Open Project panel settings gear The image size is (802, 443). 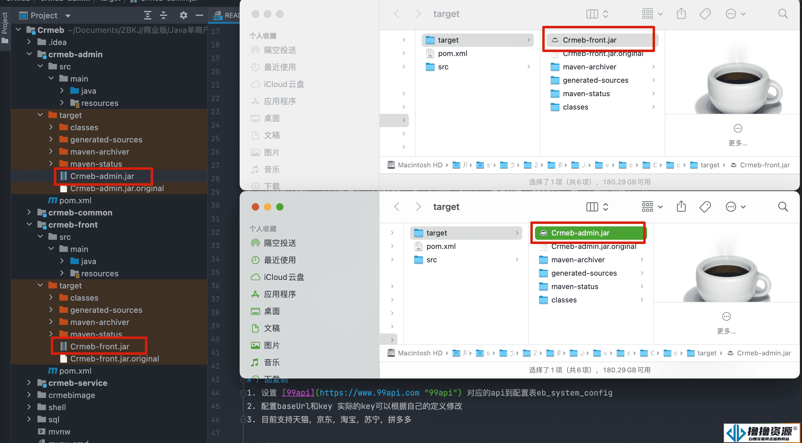(x=183, y=15)
